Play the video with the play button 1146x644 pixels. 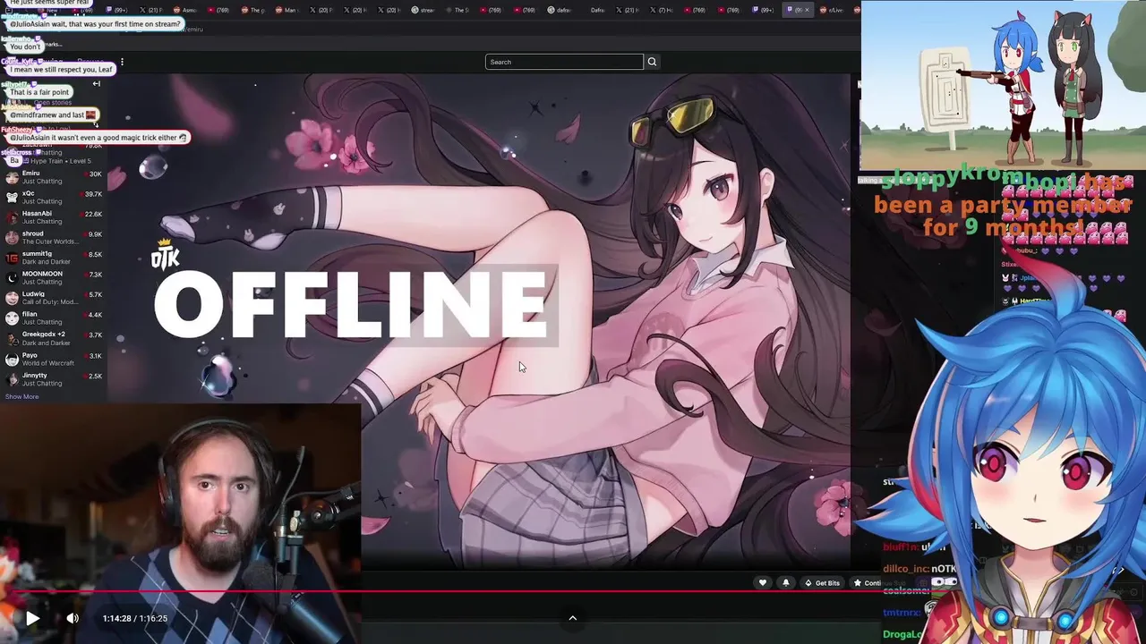click(31, 618)
